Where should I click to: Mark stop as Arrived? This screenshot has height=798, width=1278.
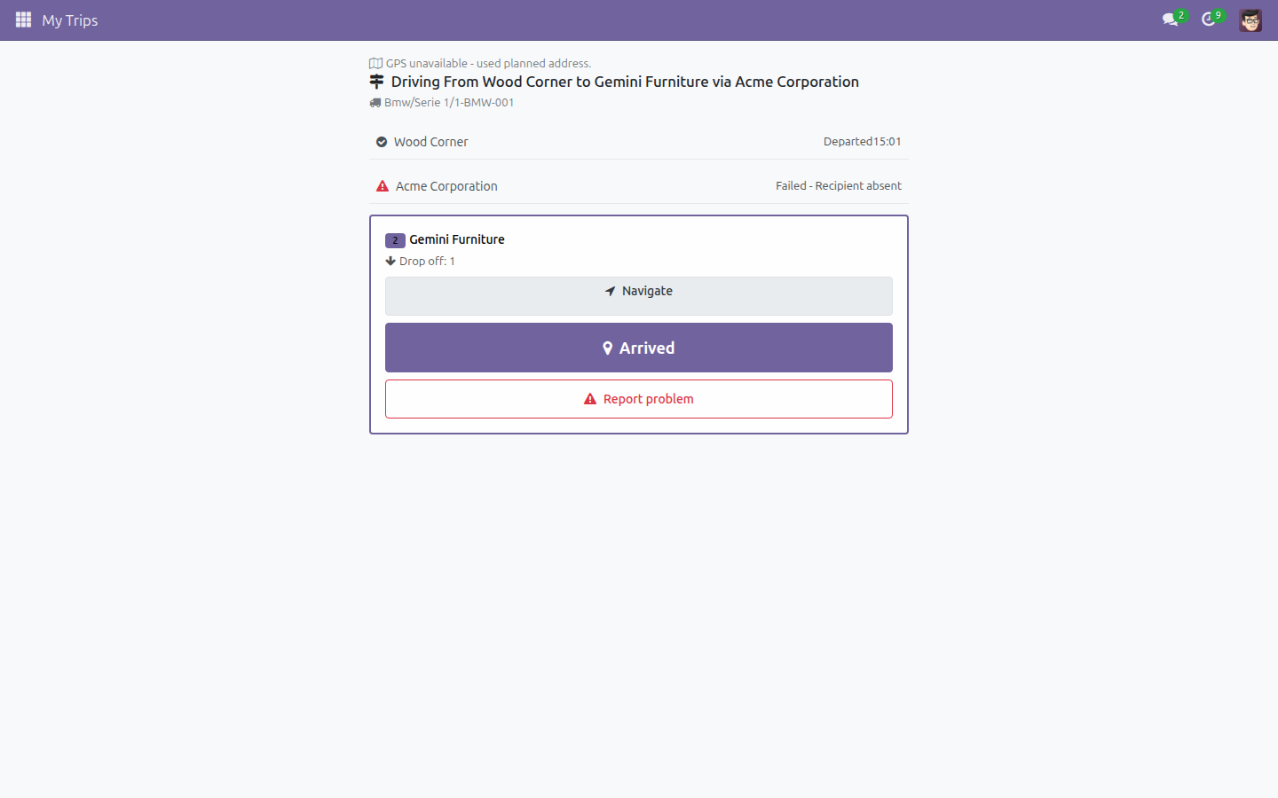click(x=639, y=348)
